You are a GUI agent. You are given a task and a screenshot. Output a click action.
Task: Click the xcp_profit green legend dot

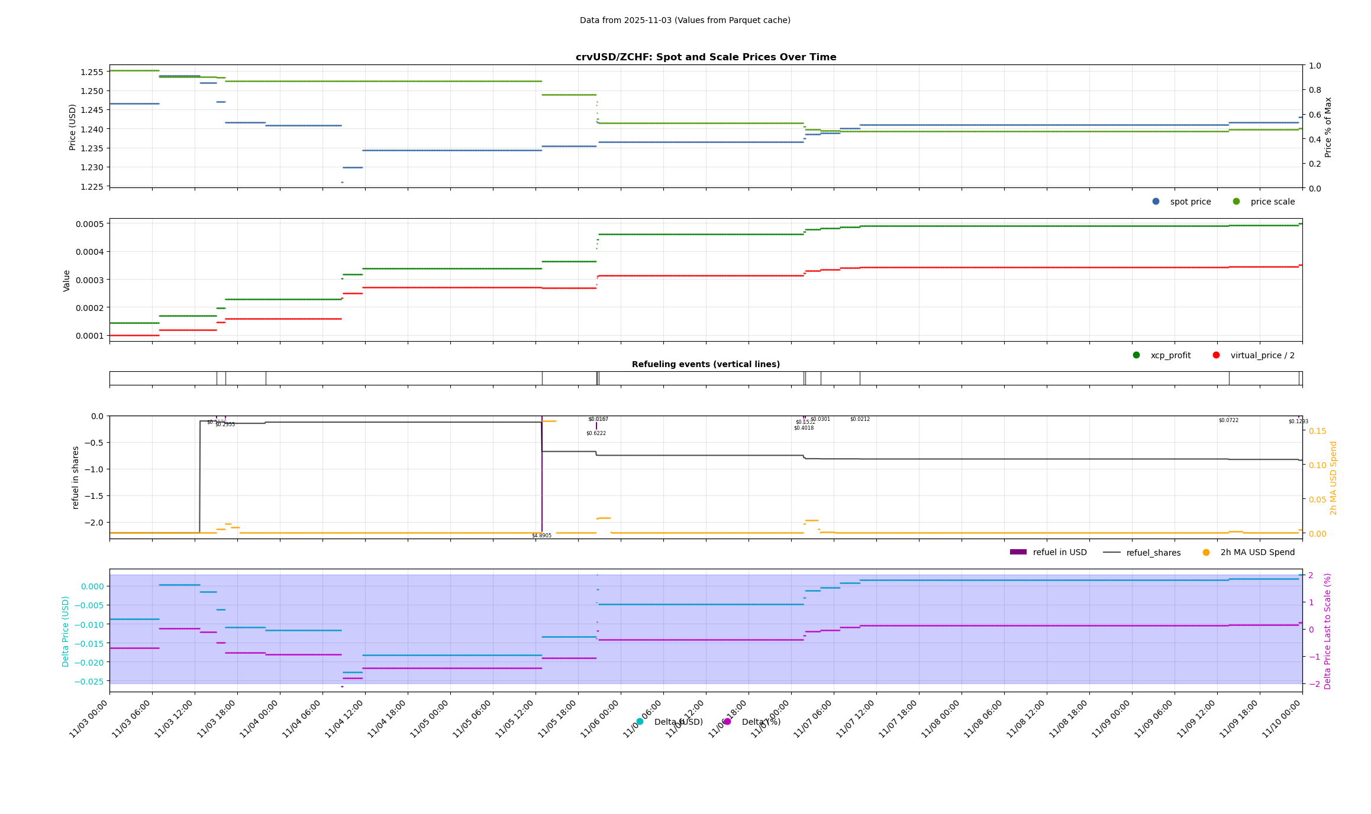click(x=1136, y=355)
